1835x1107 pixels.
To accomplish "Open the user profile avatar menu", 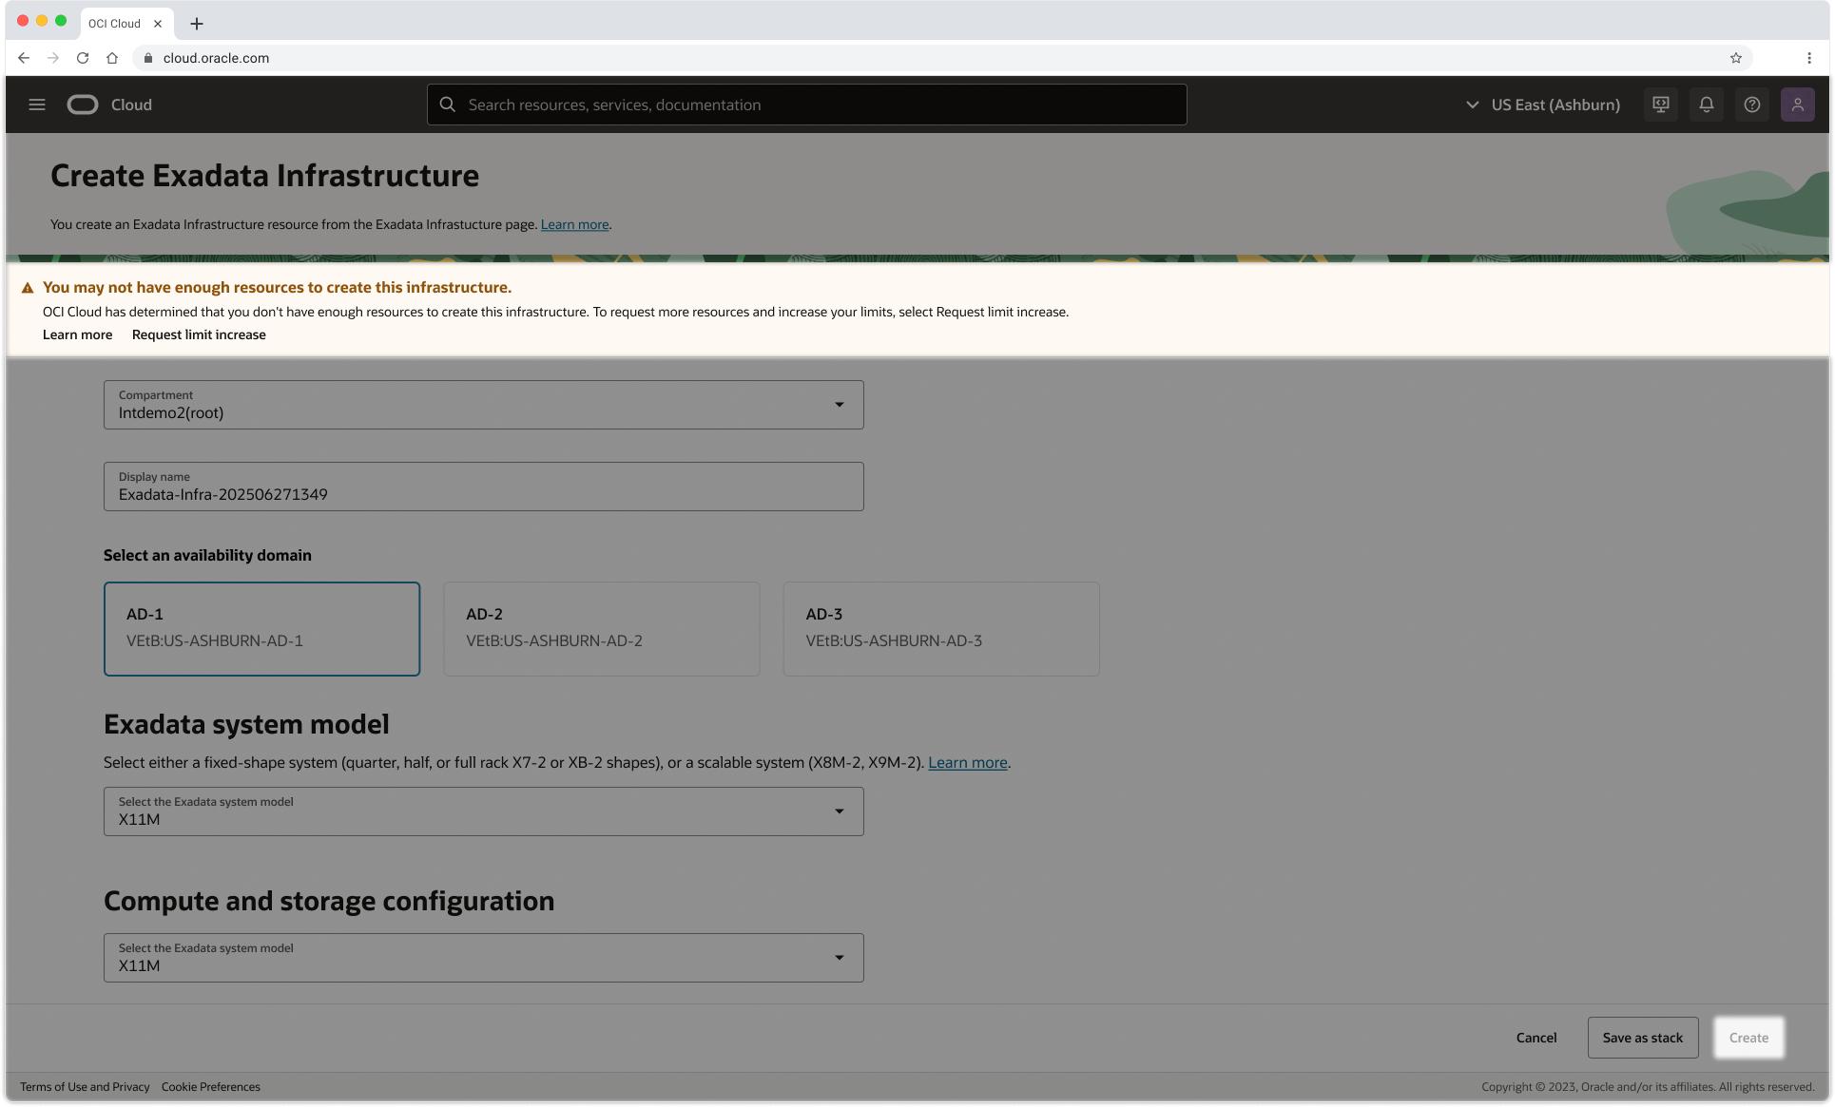I will coord(1797,105).
